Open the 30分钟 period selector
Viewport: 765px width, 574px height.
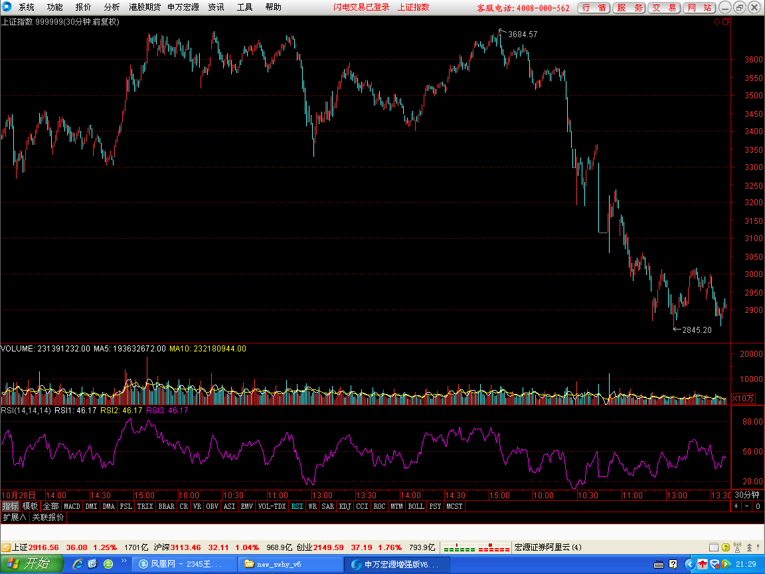click(x=747, y=495)
